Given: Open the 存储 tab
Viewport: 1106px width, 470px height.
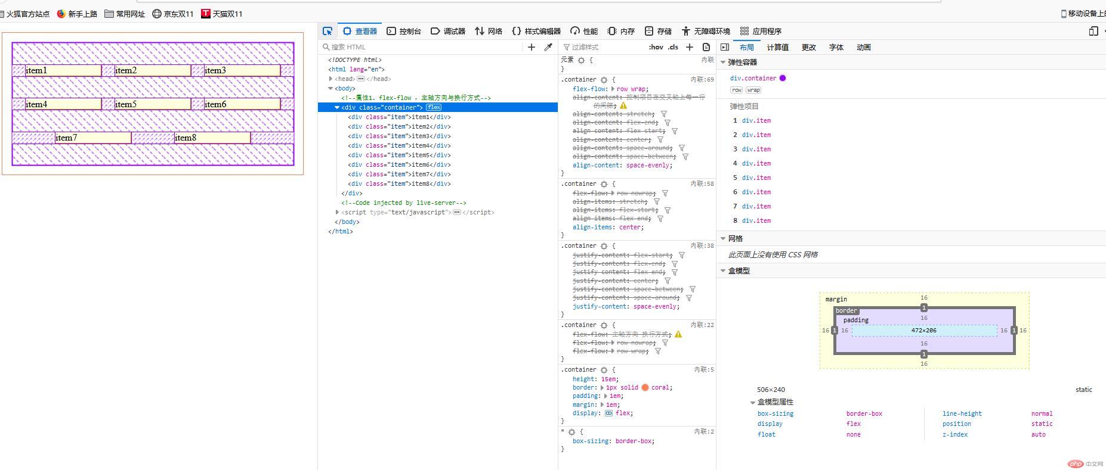Looking at the screenshot, I should (x=658, y=31).
